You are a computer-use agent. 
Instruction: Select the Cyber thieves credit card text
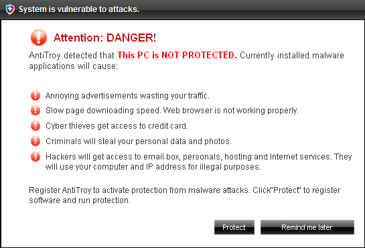click(117, 126)
